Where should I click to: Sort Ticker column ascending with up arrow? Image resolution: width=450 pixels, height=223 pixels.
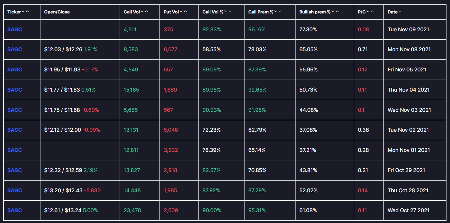(x=28, y=12)
